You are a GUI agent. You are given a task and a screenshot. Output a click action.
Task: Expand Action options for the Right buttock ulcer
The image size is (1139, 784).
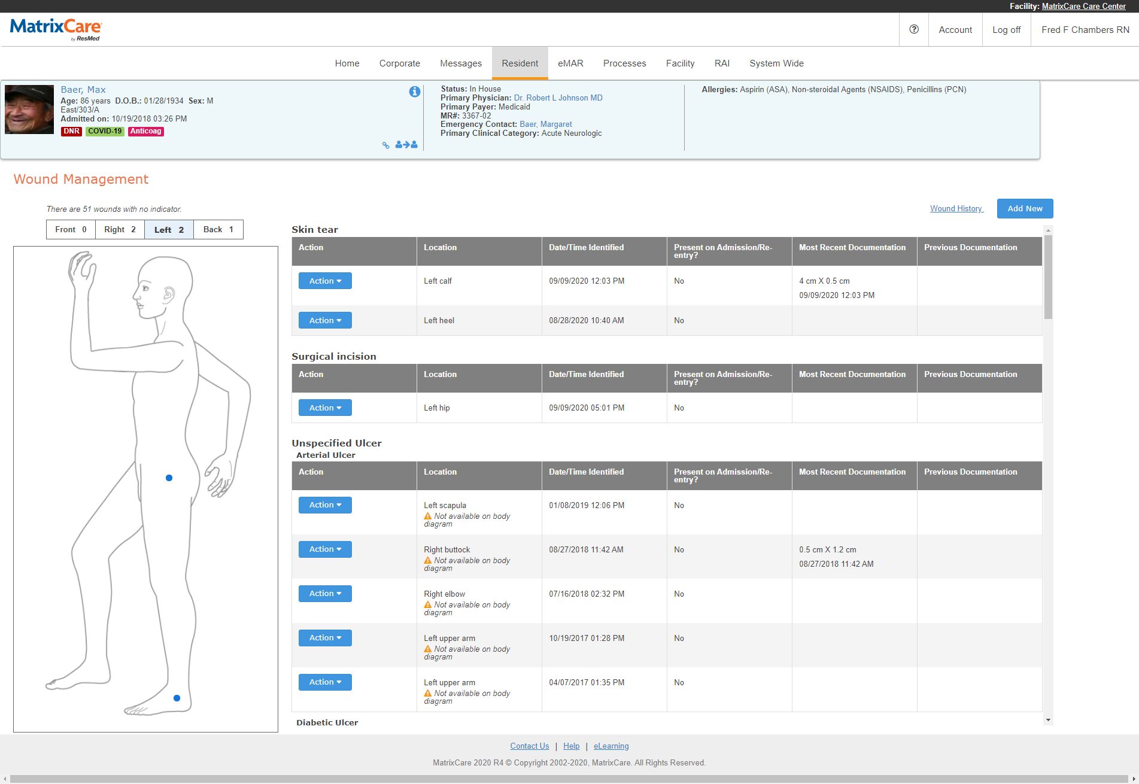(325, 549)
